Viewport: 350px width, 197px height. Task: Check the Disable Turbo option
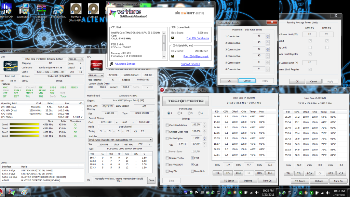167,158
